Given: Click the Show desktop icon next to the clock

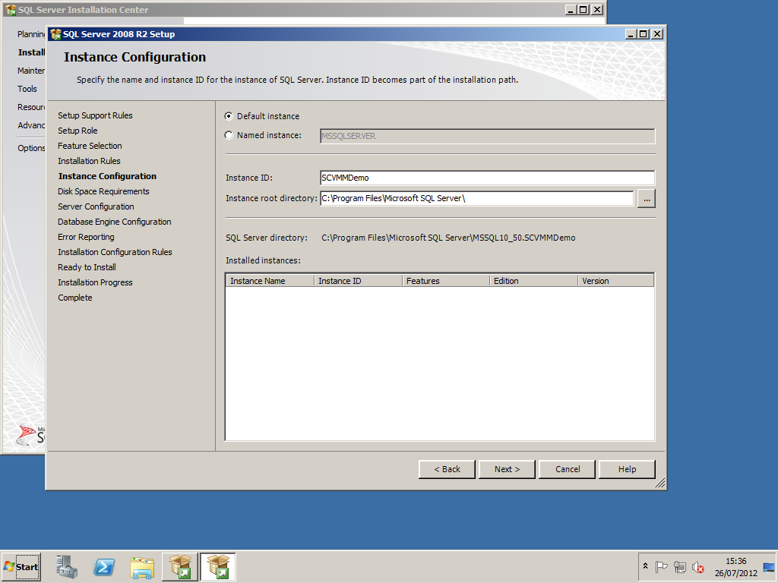Looking at the screenshot, I should tap(769, 566).
